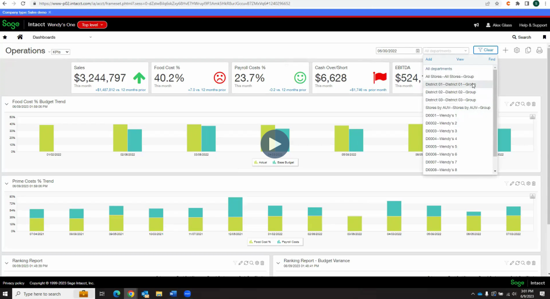Open the Alex Glass user menu
550x299 pixels.
(499, 25)
